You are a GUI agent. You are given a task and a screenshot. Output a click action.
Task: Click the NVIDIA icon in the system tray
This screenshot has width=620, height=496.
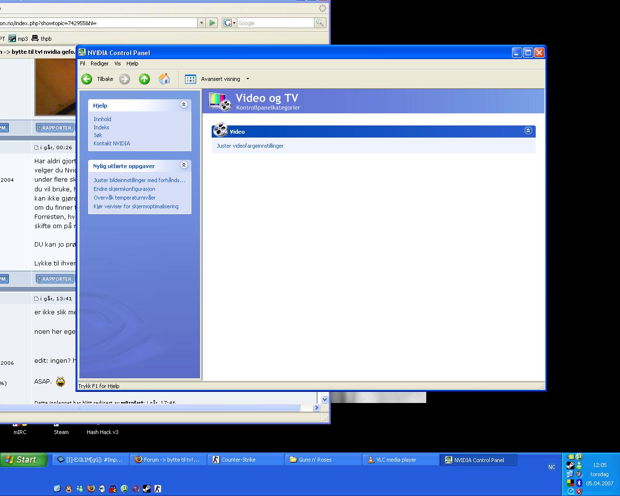[570, 457]
